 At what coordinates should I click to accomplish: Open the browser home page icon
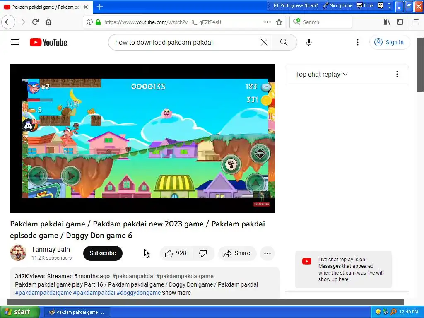(48, 22)
